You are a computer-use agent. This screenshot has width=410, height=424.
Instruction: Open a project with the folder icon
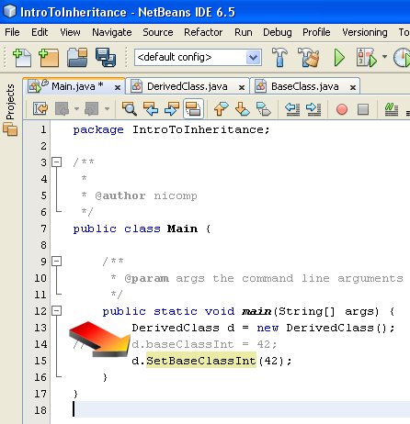click(77, 58)
